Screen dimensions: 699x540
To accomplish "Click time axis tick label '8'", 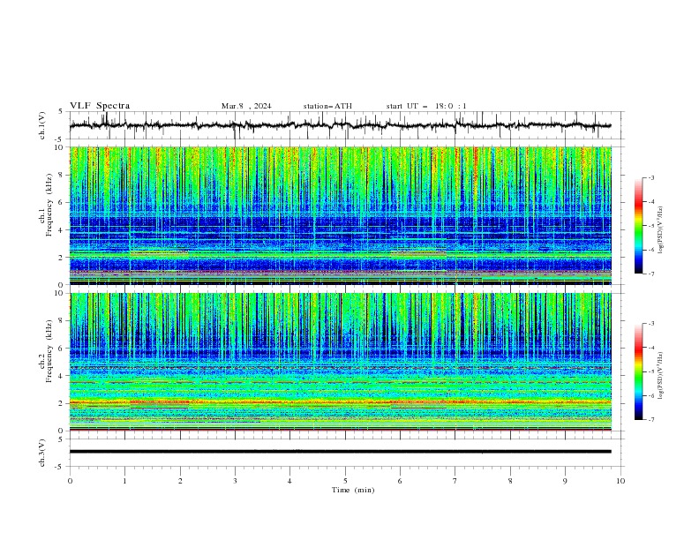I will [510, 481].
